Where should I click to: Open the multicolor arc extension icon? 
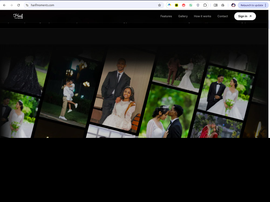click(x=170, y=5)
